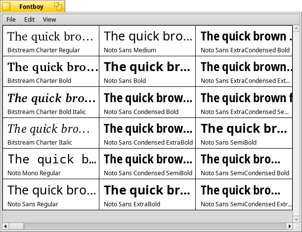The width and height of the screenshot is (302, 232).
Task: Click the horizontal scrollbar thumb
Action: click(x=143, y=226)
